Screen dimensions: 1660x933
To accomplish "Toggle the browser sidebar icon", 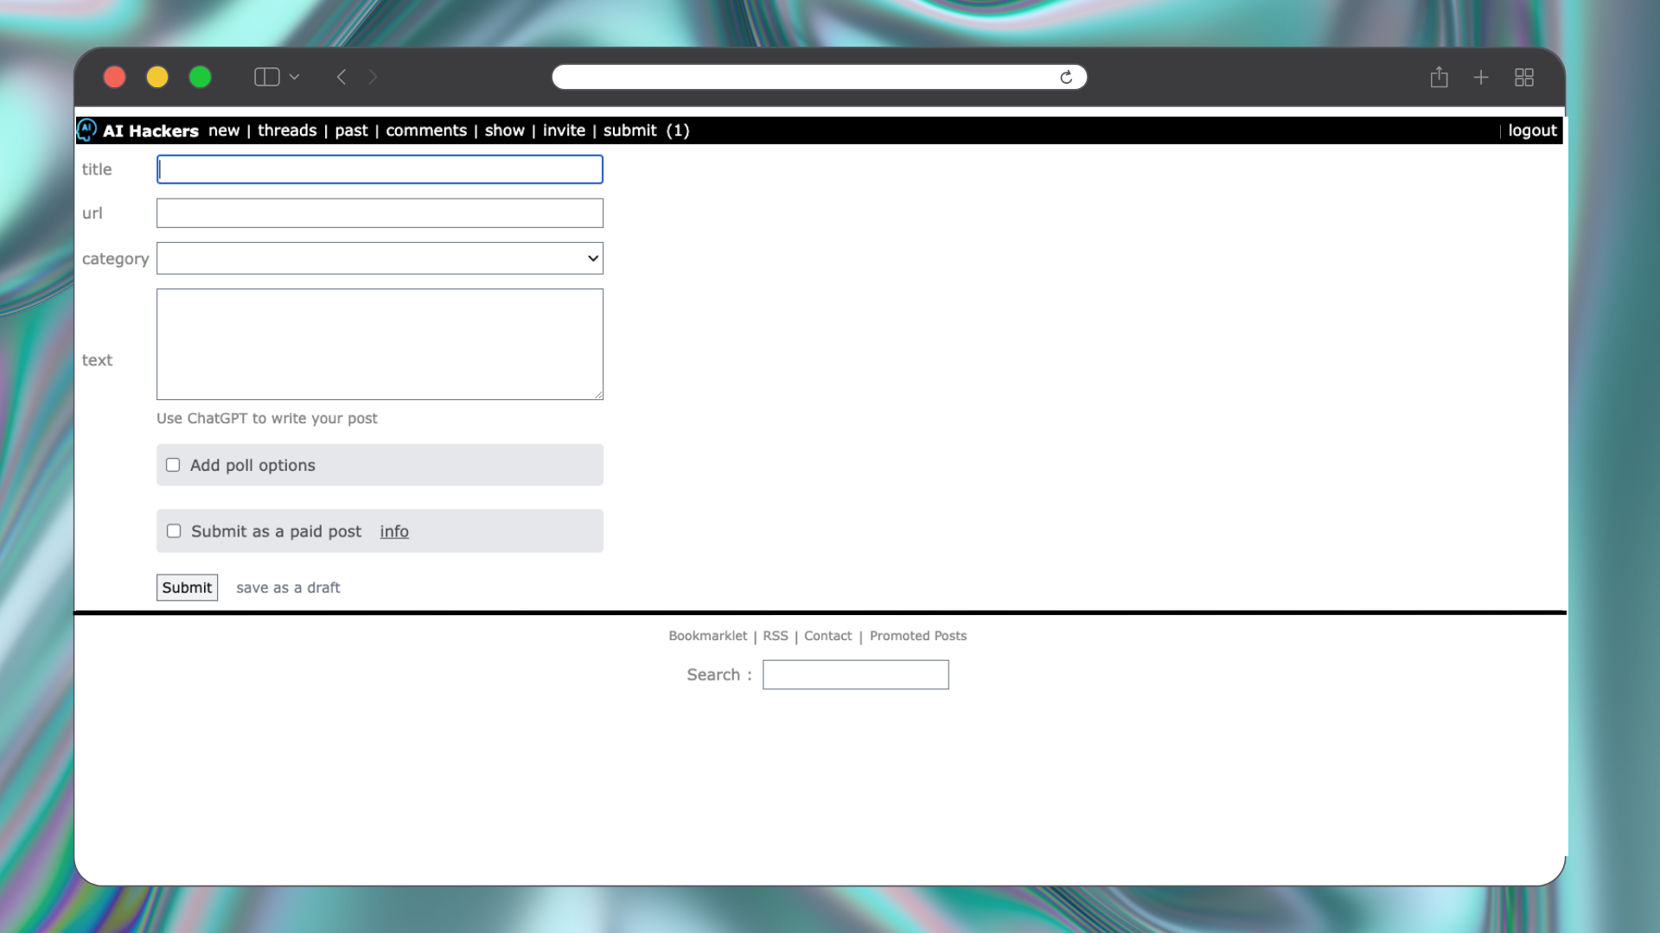I will pyautogui.click(x=266, y=77).
